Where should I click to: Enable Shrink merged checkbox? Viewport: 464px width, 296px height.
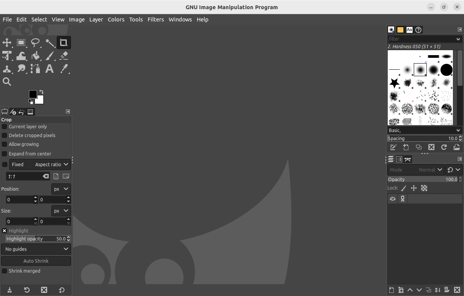(x=5, y=271)
